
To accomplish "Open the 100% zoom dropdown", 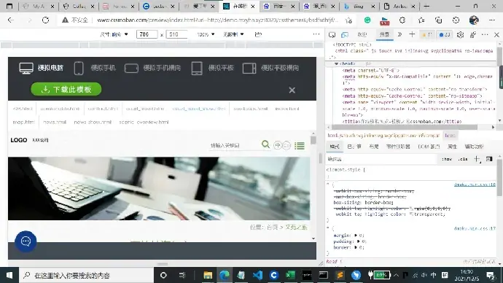I will [206, 34].
